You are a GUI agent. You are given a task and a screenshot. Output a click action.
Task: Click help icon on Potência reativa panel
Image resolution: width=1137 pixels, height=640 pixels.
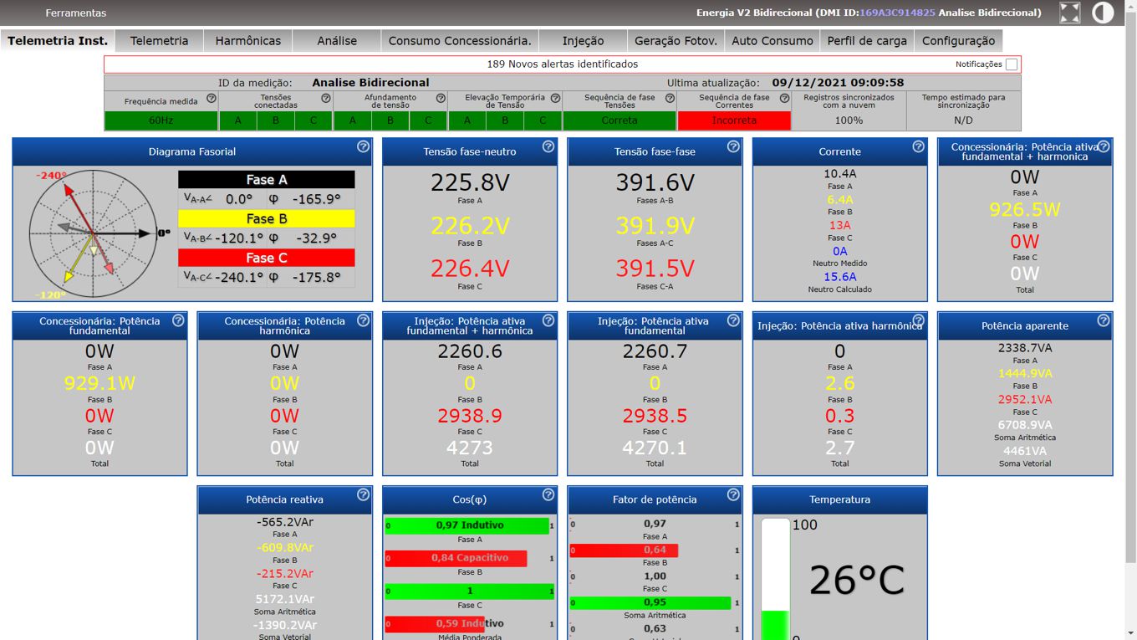363,494
